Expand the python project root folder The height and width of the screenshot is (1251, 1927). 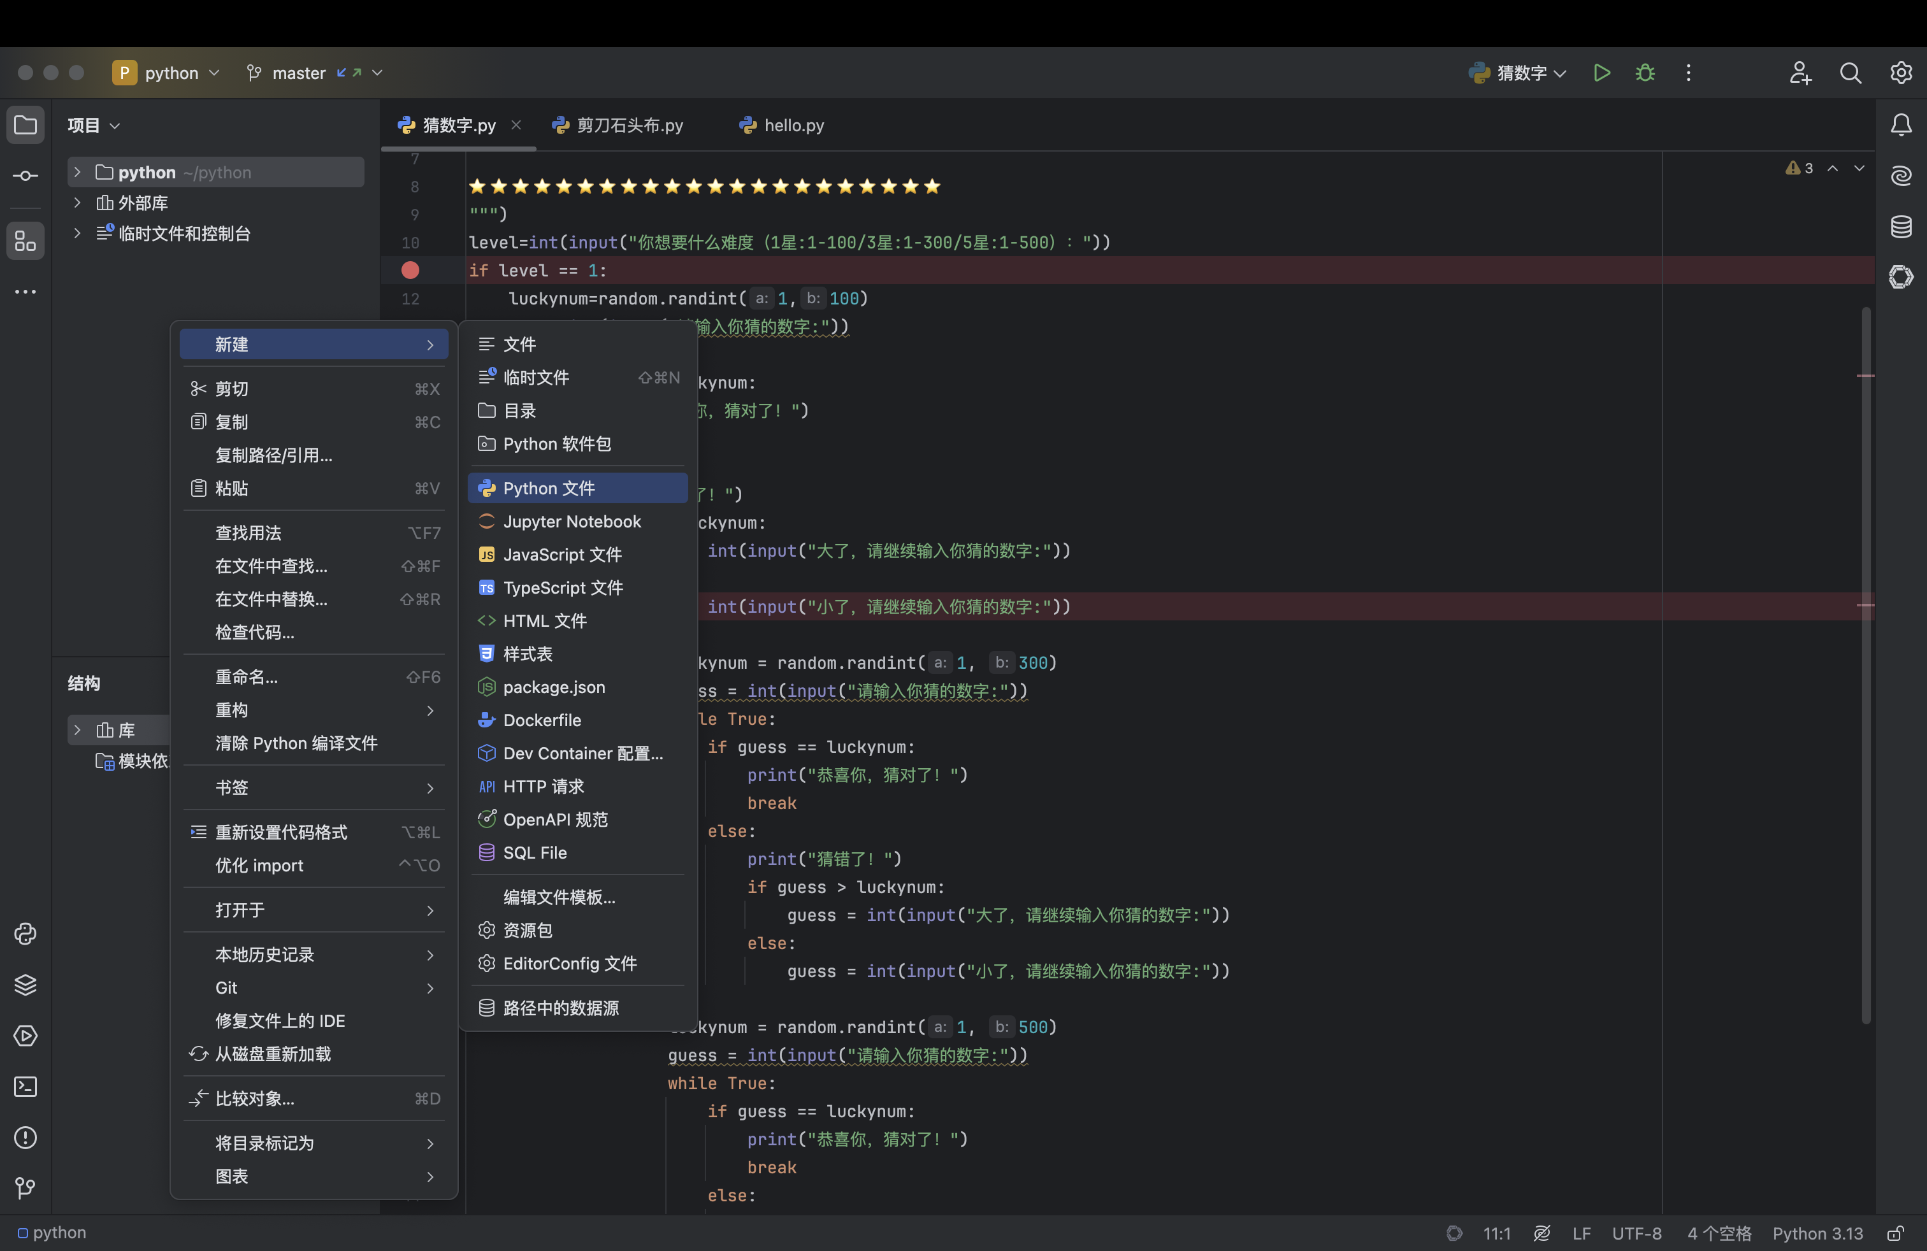(78, 173)
